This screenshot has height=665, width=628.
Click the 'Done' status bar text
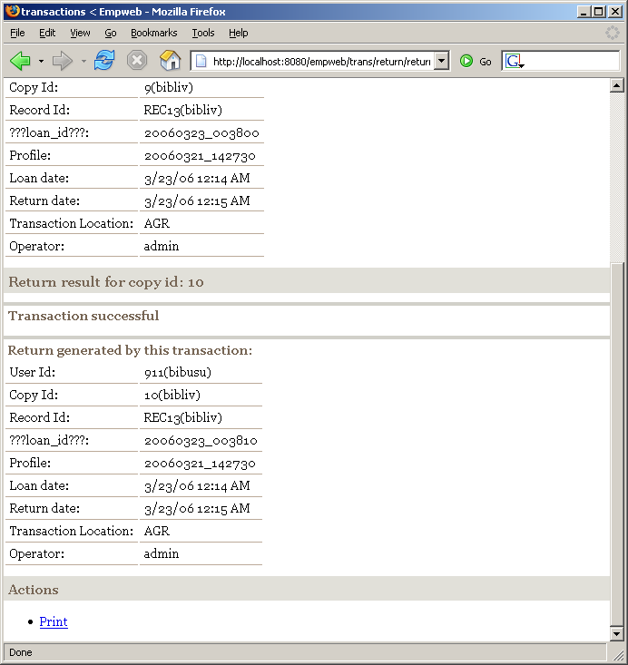coord(20,652)
